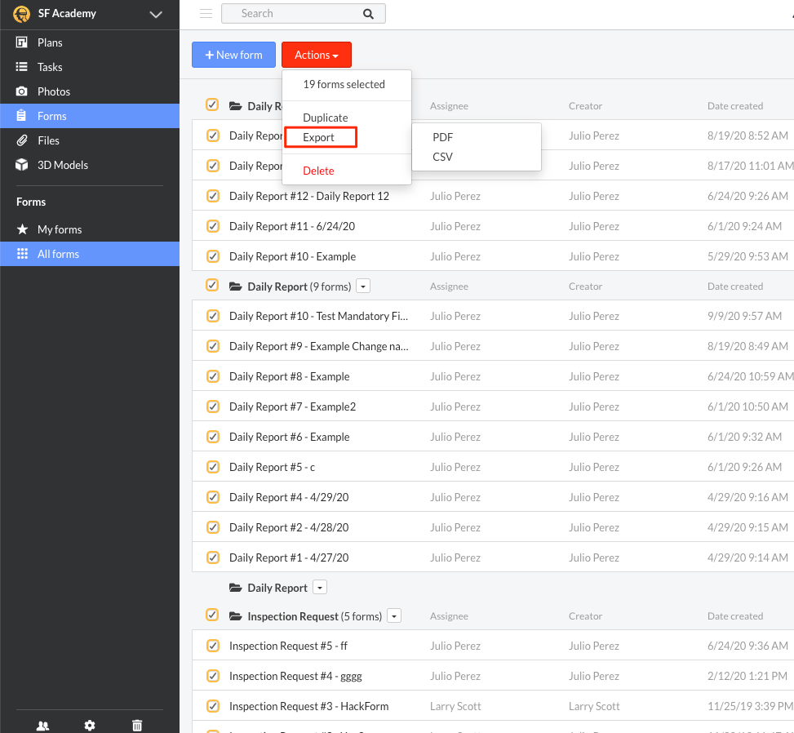This screenshot has height=733, width=794.
Task: Uncheck Inspection Request #4 - gggg checkbox
Action: pos(213,676)
